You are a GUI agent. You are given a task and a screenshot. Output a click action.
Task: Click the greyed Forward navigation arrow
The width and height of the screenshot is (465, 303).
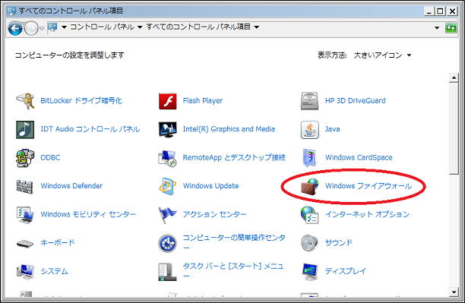click(x=31, y=28)
